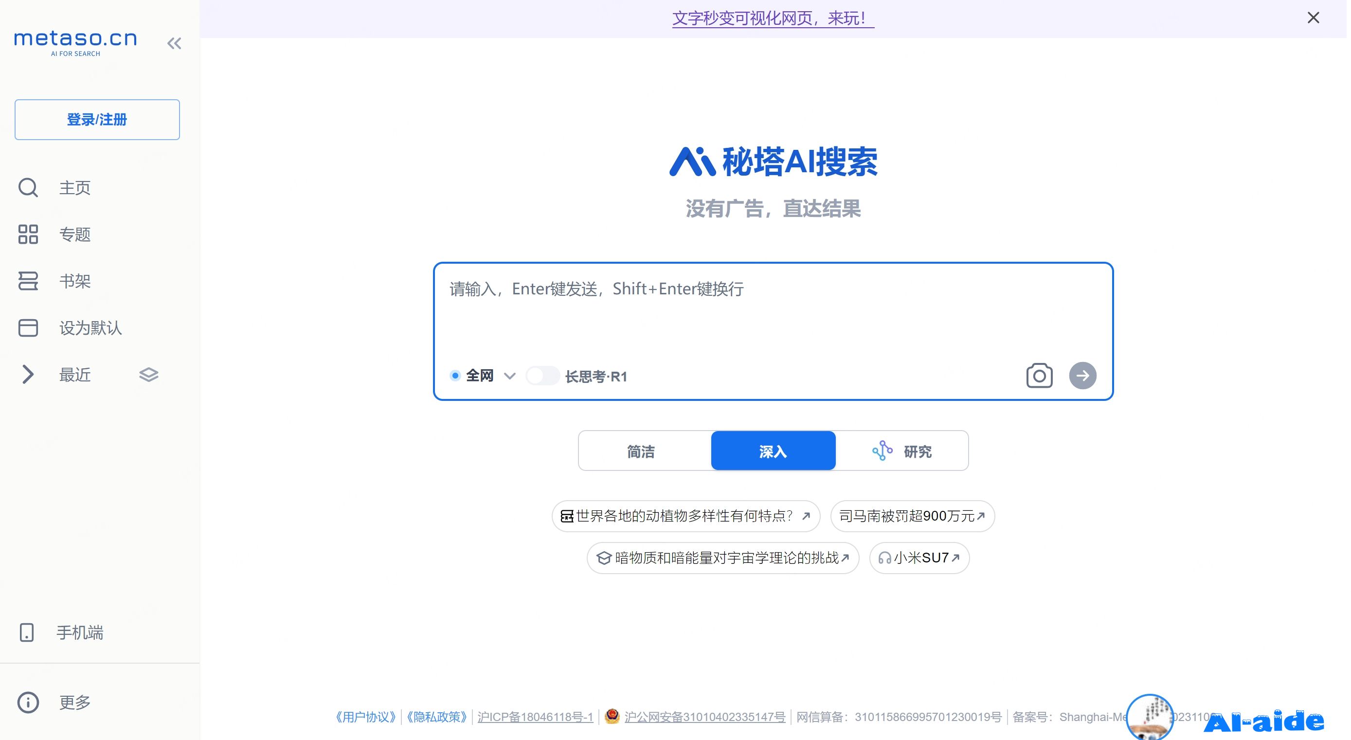Click suggestion 世界各地的动植物多样性有何特点
This screenshot has width=1351, height=740.
pyautogui.click(x=685, y=516)
